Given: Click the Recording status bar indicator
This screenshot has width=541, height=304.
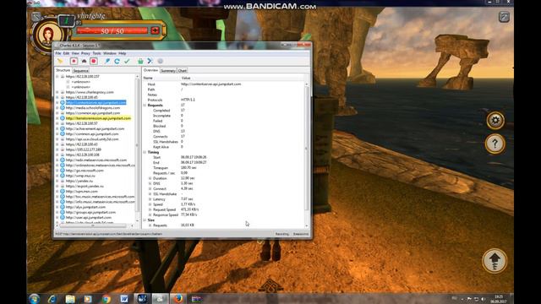Looking at the screenshot, I should pyautogui.click(x=282, y=234).
